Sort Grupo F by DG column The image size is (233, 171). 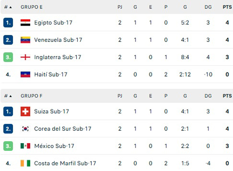tap(208, 96)
